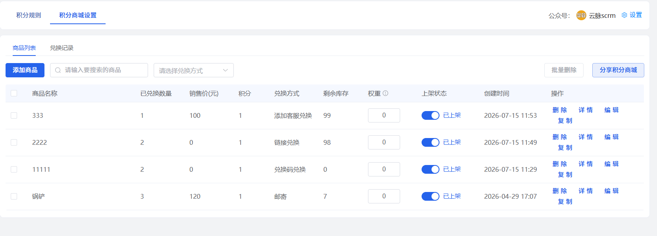Click the weight input for product 2222
This screenshot has height=236, width=657.
click(x=384, y=142)
